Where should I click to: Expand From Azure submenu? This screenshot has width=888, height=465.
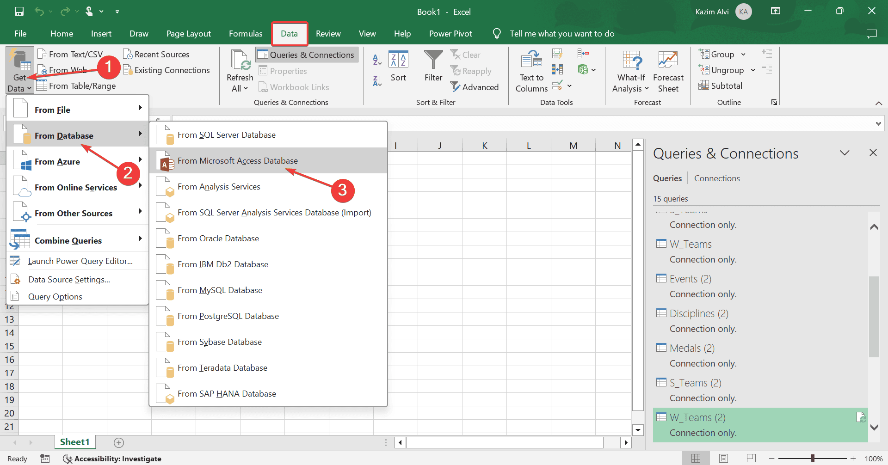tap(78, 161)
